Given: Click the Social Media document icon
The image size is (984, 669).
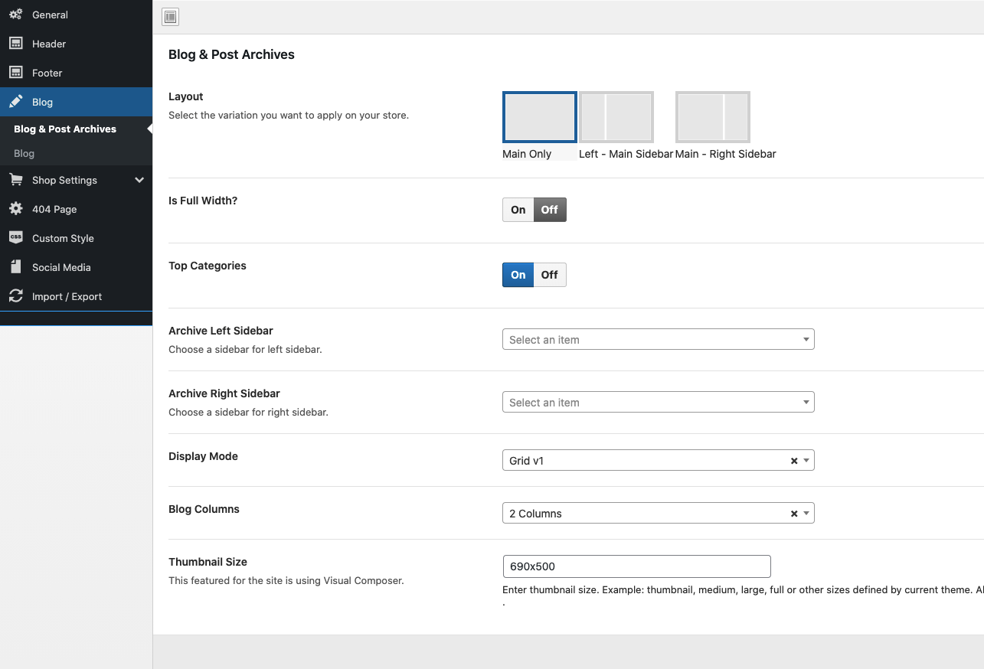Looking at the screenshot, I should click(15, 267).
